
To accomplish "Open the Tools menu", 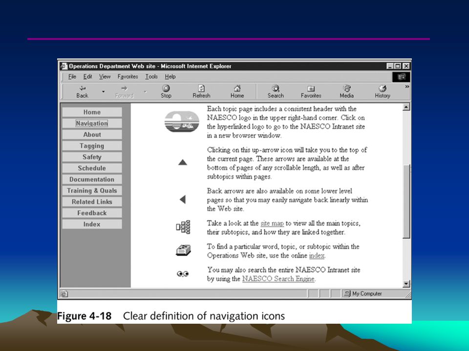I will 151,77.
